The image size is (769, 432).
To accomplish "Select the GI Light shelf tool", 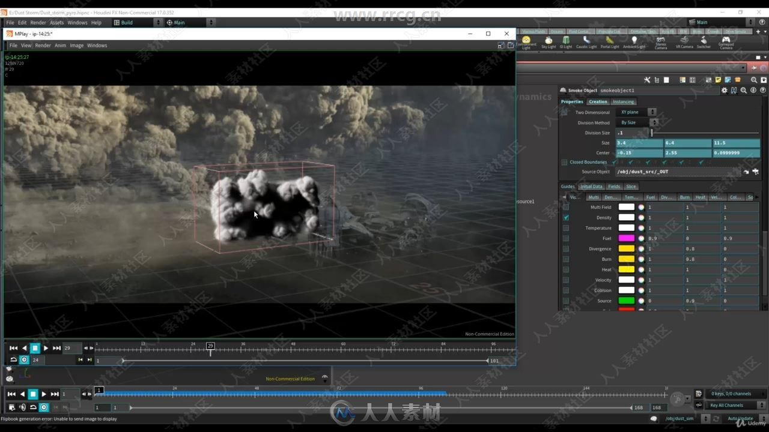I will pos(566,42).
